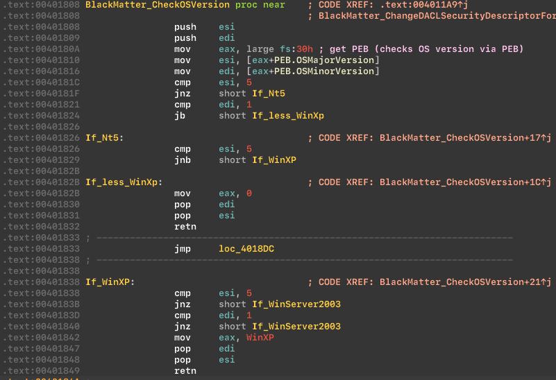Viewport: 556px width, 380px height.
Task: Follow If_WinServer2003 target at address 0040183B
Action: pyautogui.click(x=296, y=304)
